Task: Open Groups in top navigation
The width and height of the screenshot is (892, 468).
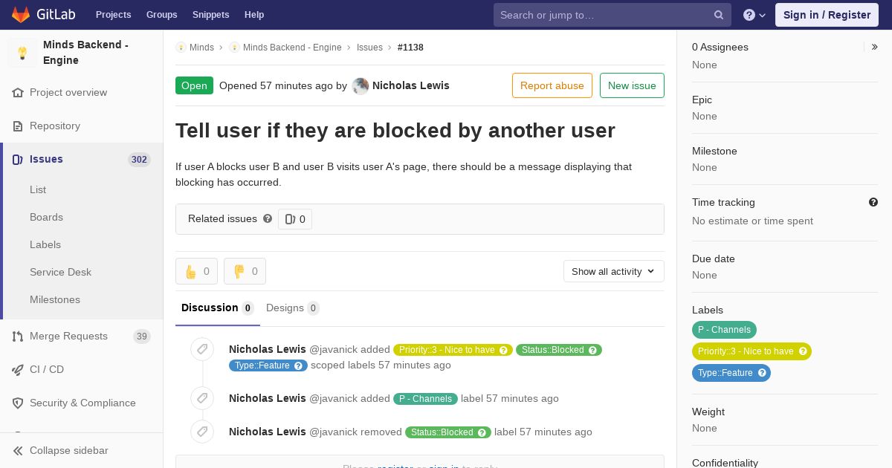Action: (162, 15)
